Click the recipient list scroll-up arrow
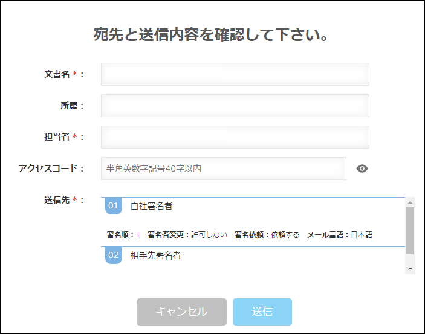Viewport: 425px width, 334px height. pyautogui.click(x=410, y=202)
